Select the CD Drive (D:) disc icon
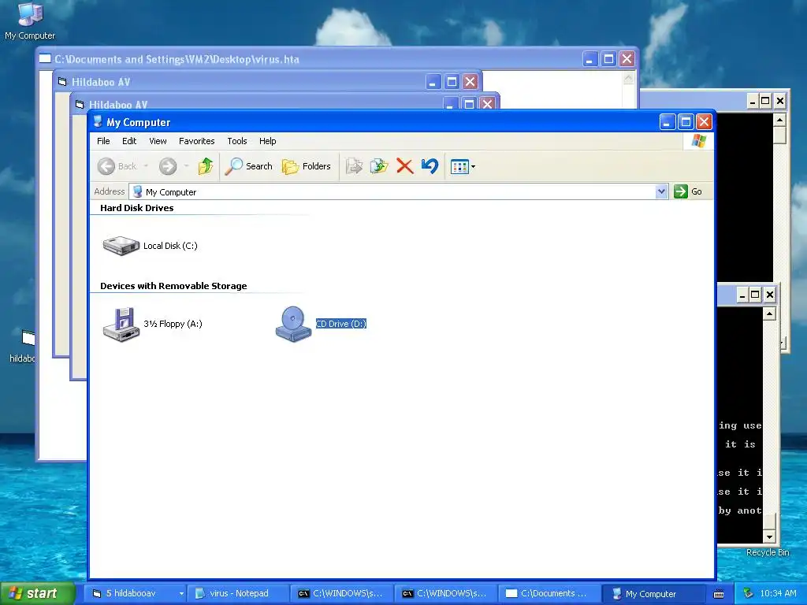Image resolution: width=807 pixels, height=605 pixels. tap(293, 324)
